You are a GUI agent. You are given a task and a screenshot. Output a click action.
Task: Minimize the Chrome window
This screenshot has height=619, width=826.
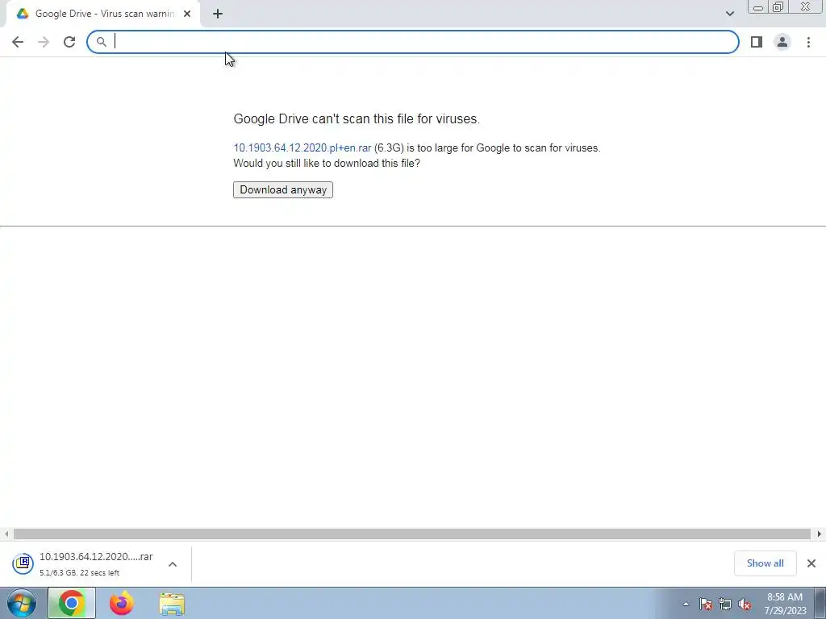click(x=758, y=7)
